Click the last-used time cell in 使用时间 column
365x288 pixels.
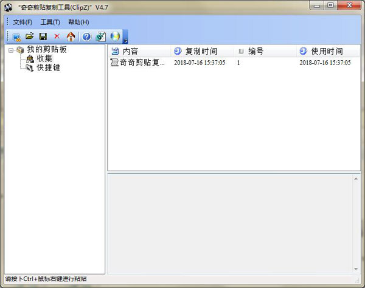point(325,63)
